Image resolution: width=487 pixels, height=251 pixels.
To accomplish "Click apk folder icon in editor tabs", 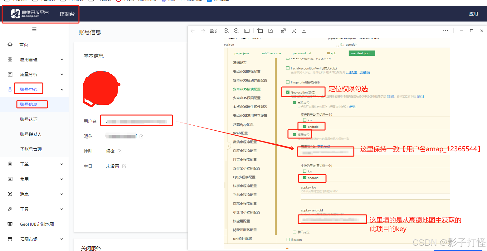I will pos(329,53).
